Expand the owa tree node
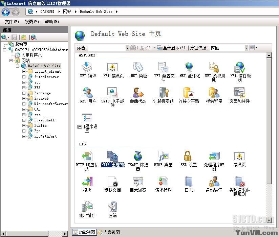This screenshot has height=237, width=279. click(x=24, y=115)
